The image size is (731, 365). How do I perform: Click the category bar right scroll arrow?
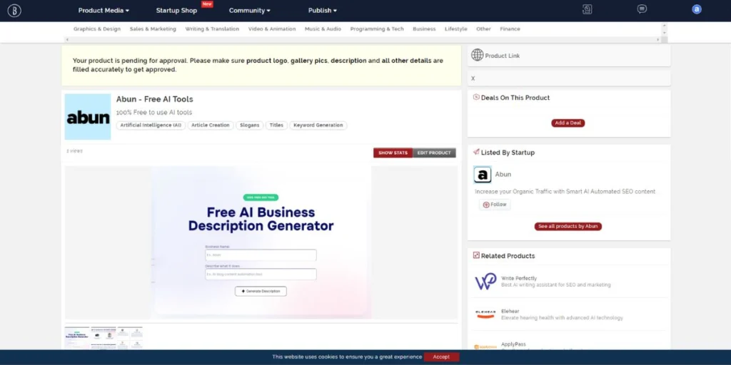(657, 40)
